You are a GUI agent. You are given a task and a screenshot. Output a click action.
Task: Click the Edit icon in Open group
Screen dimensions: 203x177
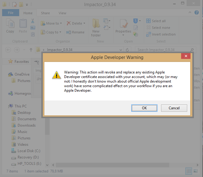point(136,28)
